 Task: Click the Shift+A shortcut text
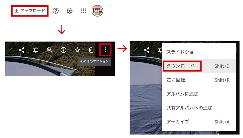[x=222, y=122]
